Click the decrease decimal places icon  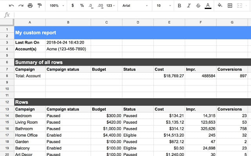(x=91, y=6)
